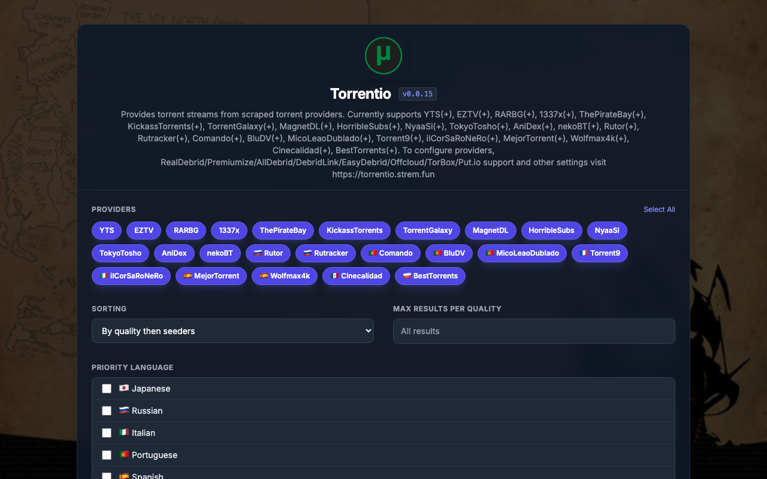Toggle the ThePirateBay provider chip

pyautogui.click(x=283, y=231)
